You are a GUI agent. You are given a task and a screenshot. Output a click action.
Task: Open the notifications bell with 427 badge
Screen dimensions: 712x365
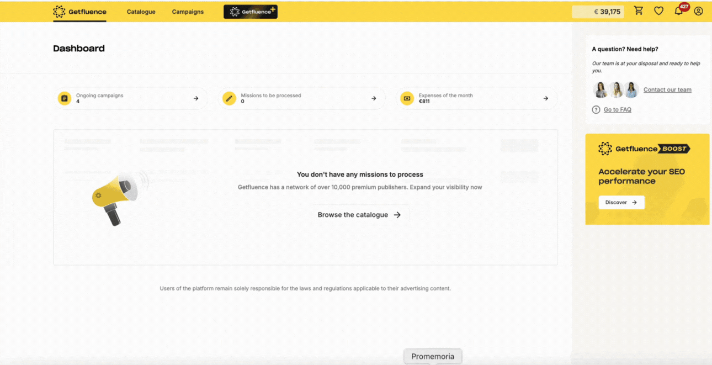tap(679, 11)
